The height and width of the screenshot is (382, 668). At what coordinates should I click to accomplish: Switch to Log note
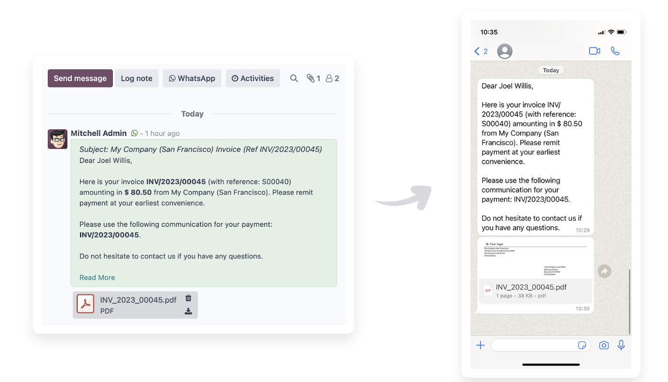[x=136, y=79]
